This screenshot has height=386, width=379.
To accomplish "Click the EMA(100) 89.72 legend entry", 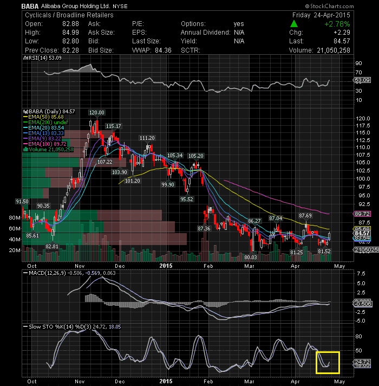I will [45, 144].
